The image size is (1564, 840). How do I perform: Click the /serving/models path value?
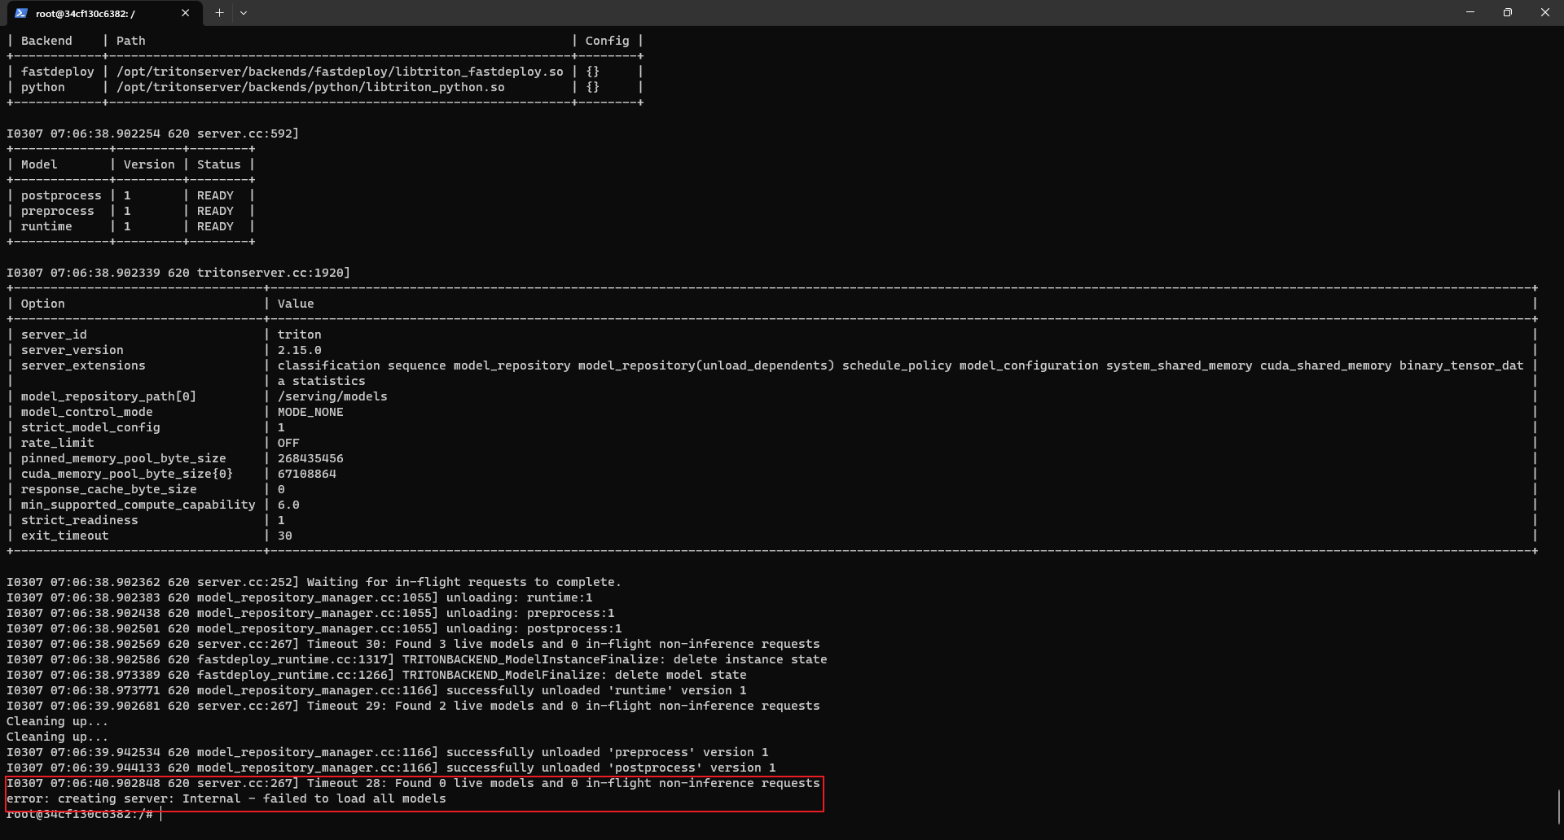pyautogui.click(x=332, y=396)
